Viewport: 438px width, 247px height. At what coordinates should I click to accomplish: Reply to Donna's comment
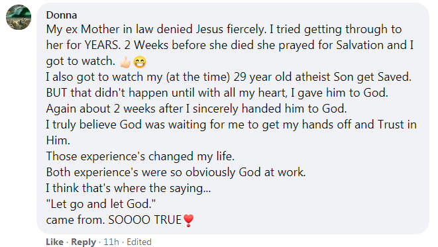(x=83, y=242)
